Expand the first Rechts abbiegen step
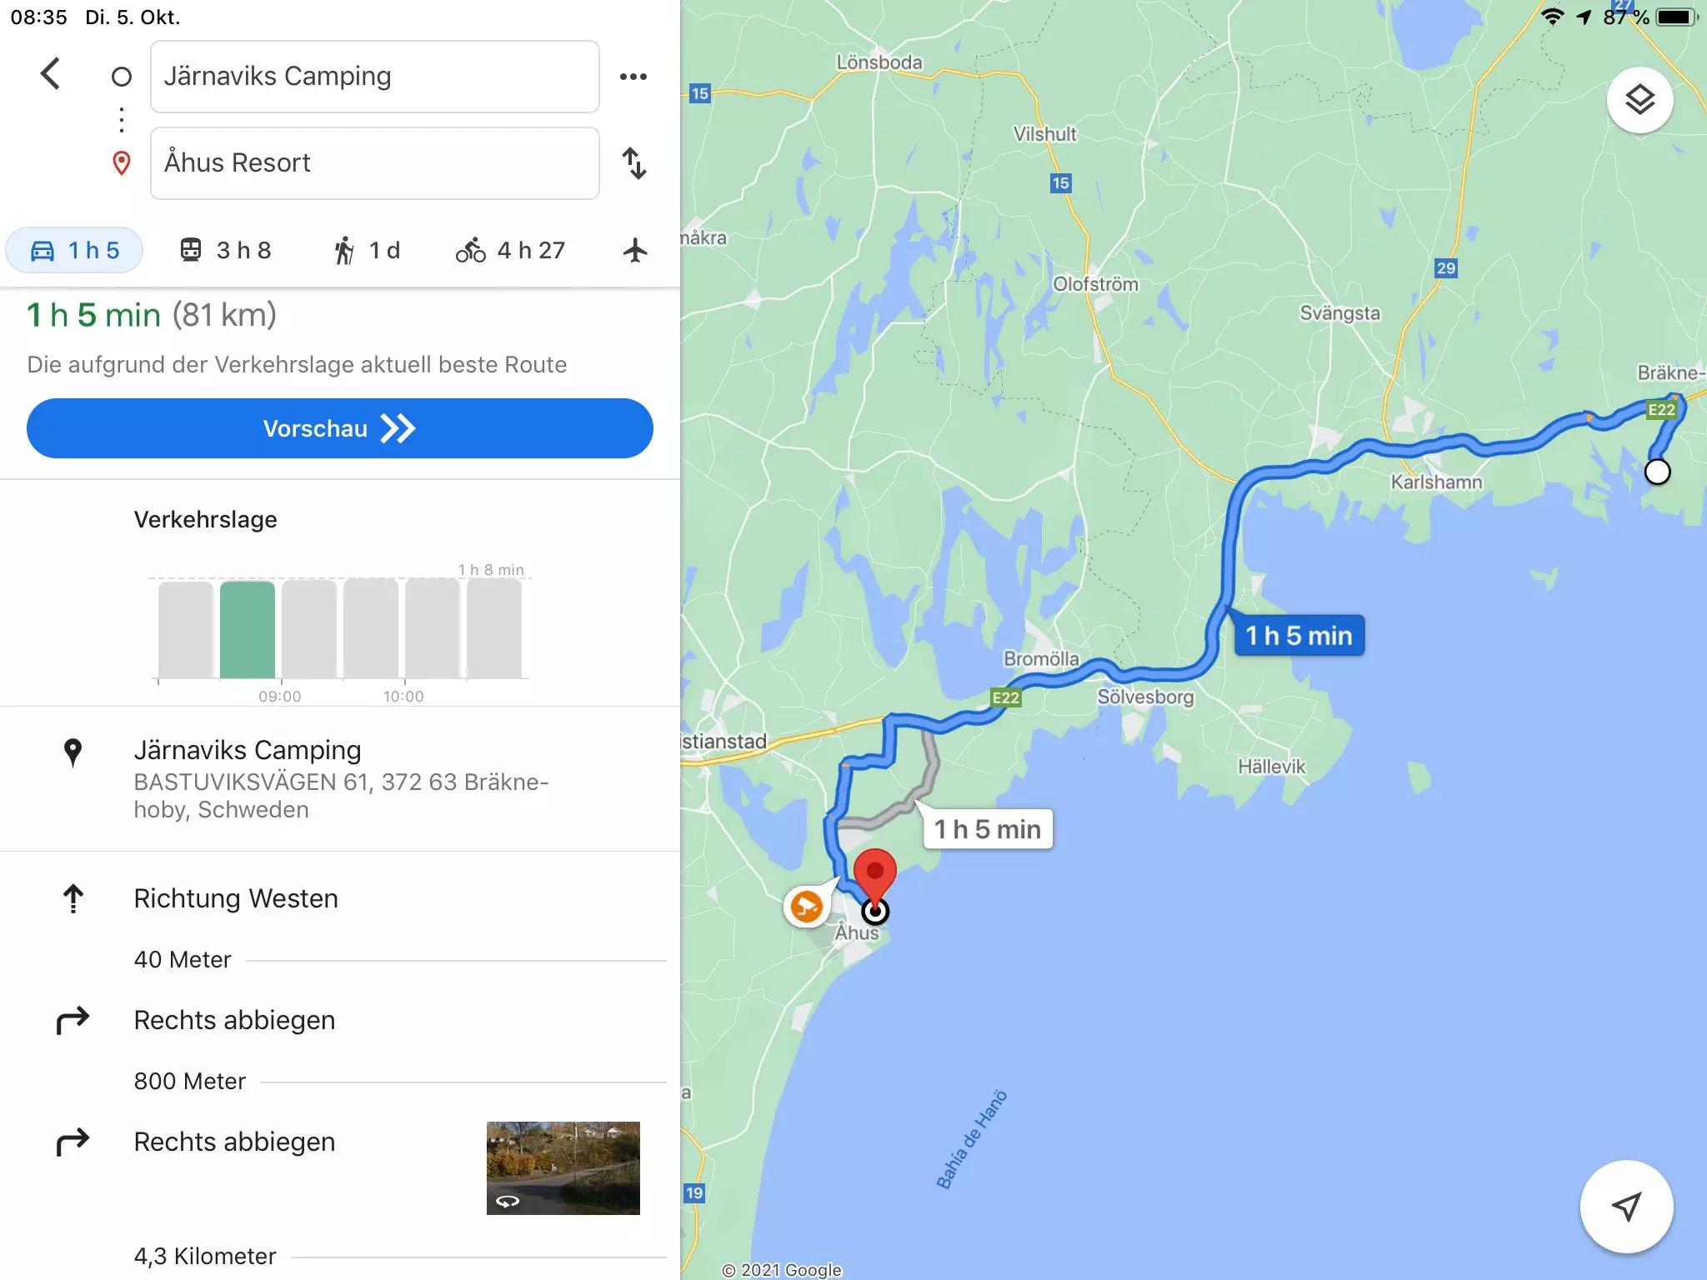The image size is (1707, 1280). (340, 1020)
